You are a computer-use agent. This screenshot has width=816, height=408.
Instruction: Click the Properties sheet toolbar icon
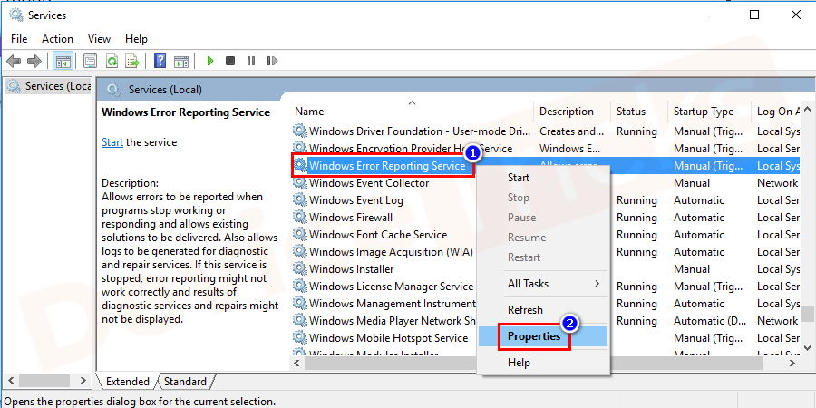pyautogui.click(x=91, y=62)
